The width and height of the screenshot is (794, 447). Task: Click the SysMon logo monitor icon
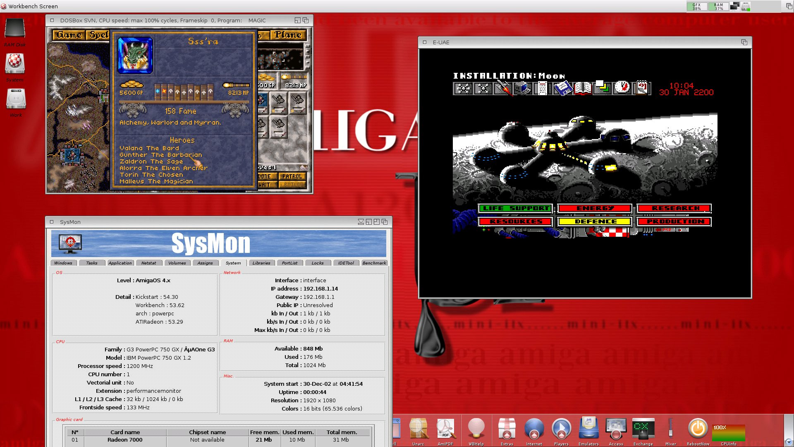(70, 244)
